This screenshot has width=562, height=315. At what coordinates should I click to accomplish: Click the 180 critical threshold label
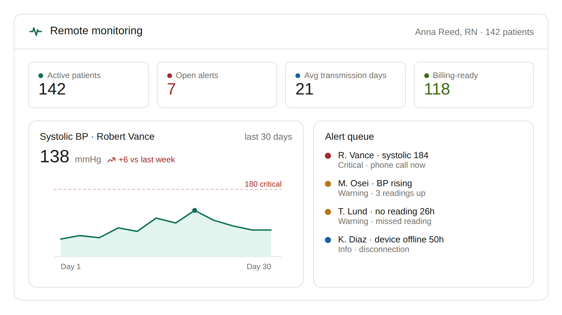(x=263, y=184)
